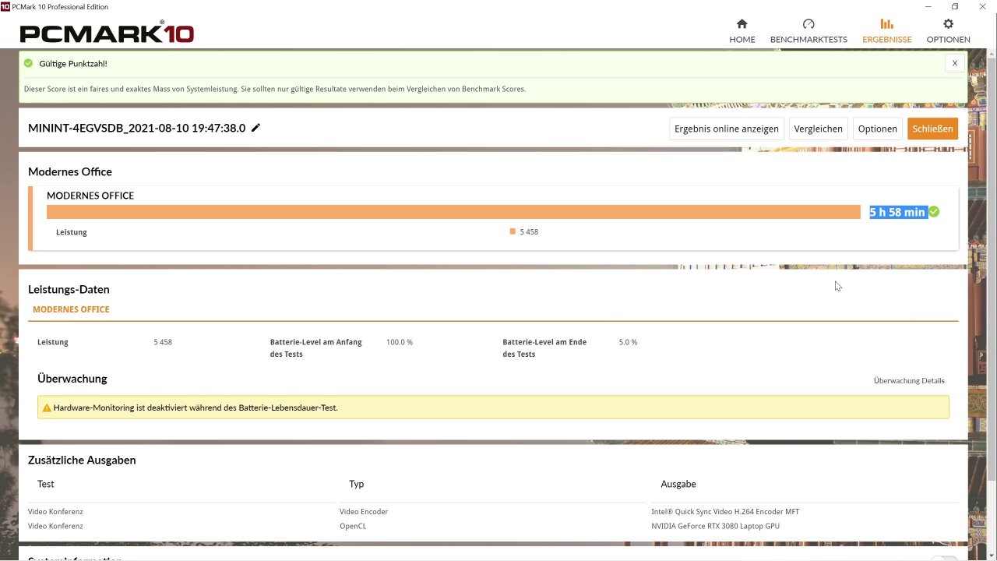Click the orange Leistung score swatch

tap(513, 231)
